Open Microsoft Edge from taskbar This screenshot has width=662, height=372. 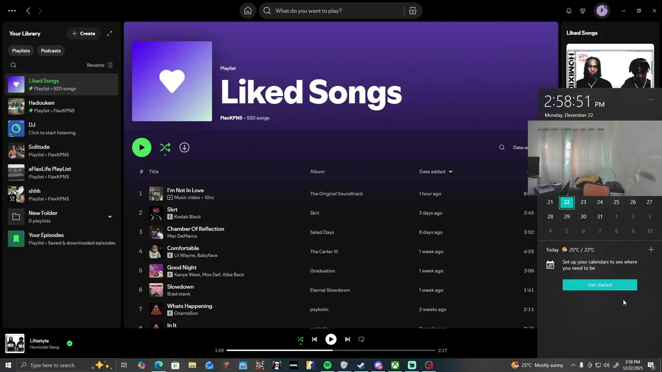coord(158,365)
